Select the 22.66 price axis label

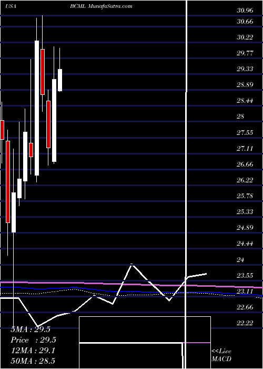245,307
